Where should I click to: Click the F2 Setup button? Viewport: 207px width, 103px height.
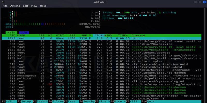point(25,101)
